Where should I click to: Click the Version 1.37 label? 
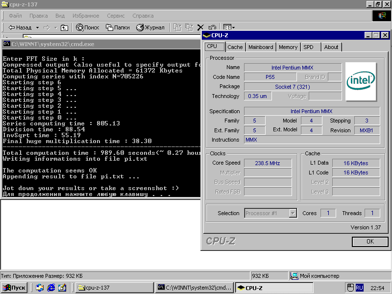(x=366, y=227)
